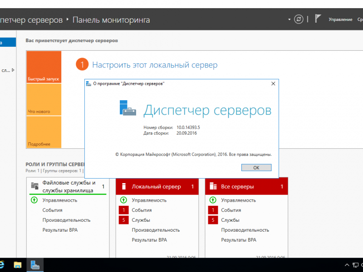This screenshot has width=363, height=272.
Task: Click Результаты BPA under Локальный сервер
Action: pos(149,240)
